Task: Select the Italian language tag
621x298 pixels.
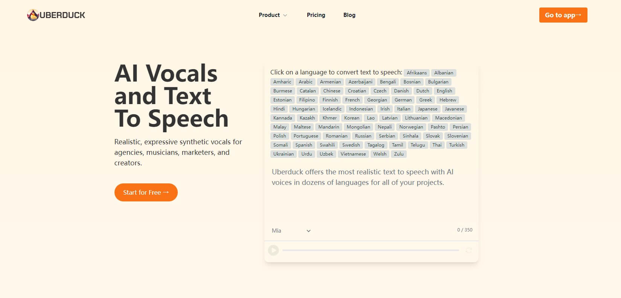Action: 404,109
